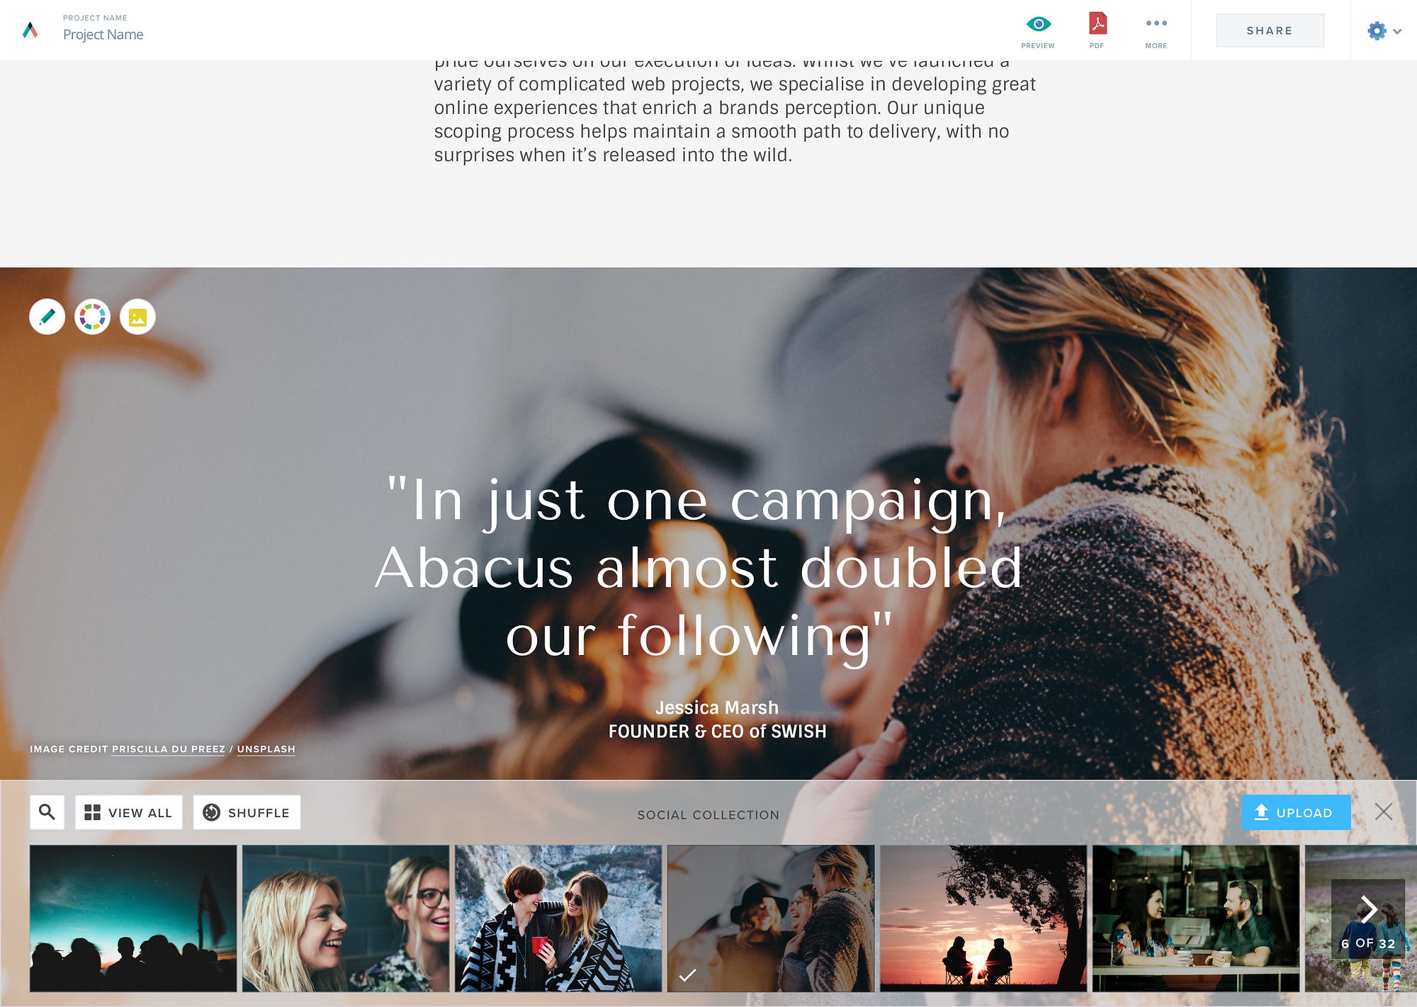Viewport: 1417px width, 1007px height.
Task: Expand the settings dropdown chevron
Action: pyautogui.click(x=1398, y=31)
